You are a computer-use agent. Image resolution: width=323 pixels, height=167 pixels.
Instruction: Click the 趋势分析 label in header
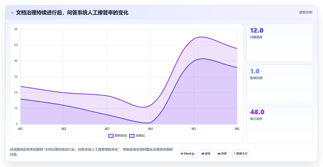coord(306,12)
